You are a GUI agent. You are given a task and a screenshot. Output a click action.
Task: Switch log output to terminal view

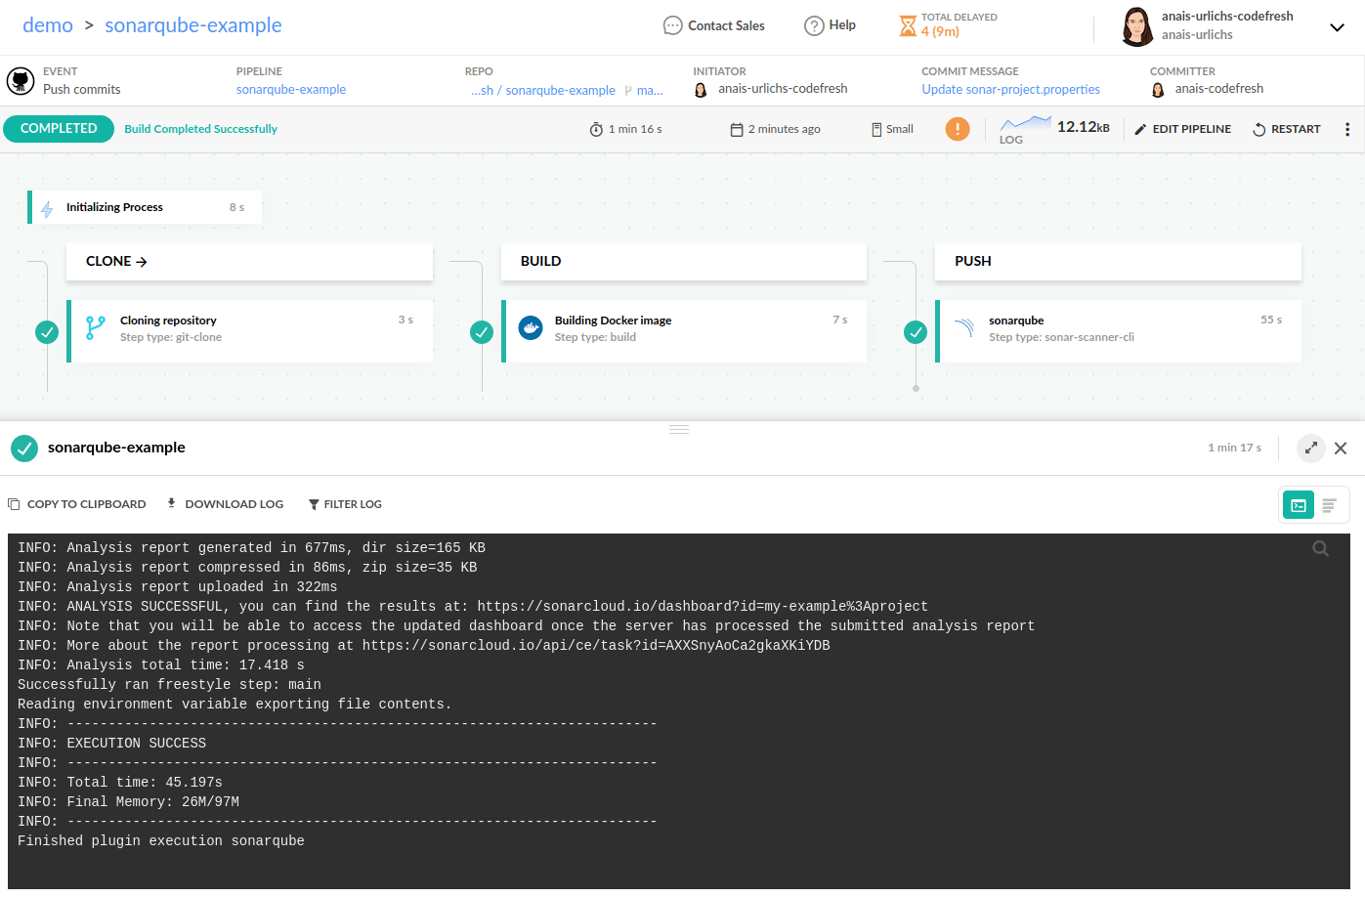[x=1299, y=503]
